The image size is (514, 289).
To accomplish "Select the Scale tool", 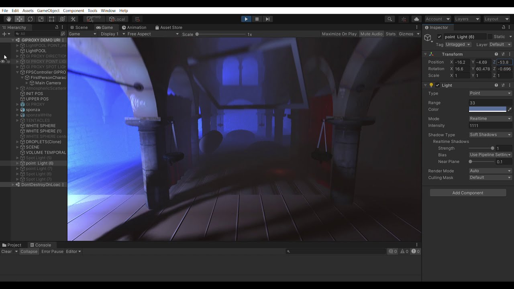I will coord(41,19).
